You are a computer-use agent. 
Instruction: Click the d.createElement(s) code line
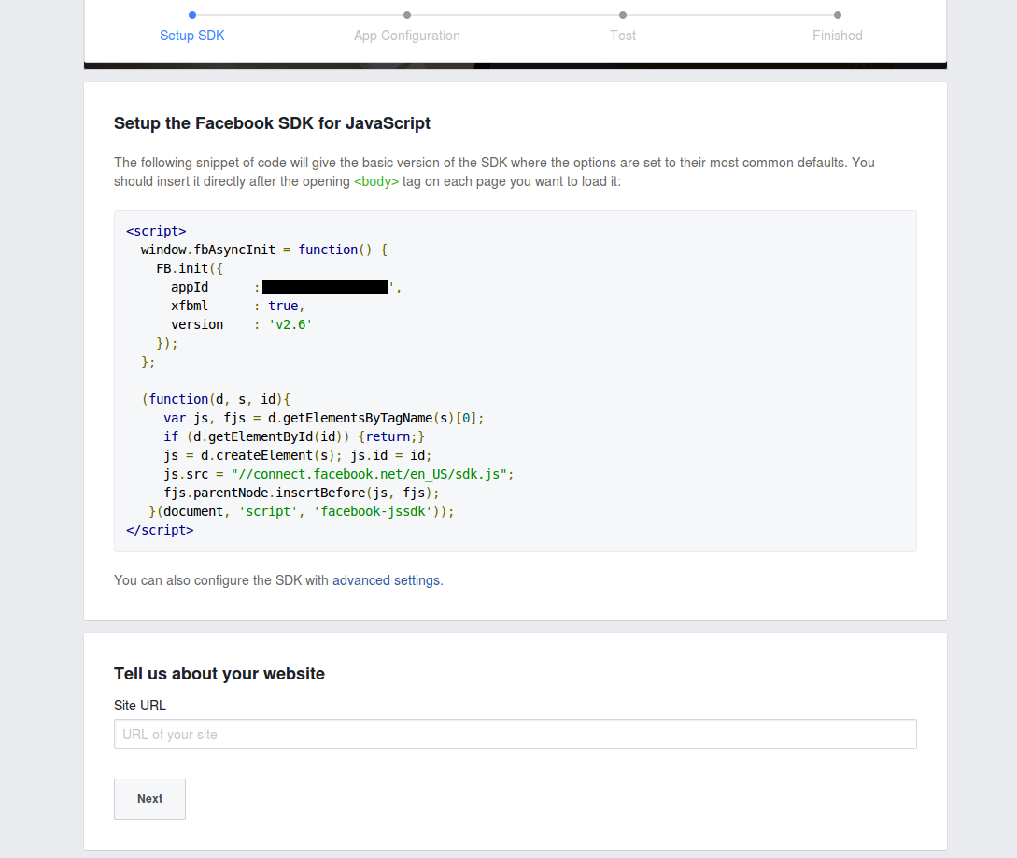(x=298, y=455)
